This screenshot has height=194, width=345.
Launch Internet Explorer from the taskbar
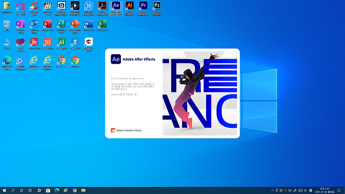(66, 191)
